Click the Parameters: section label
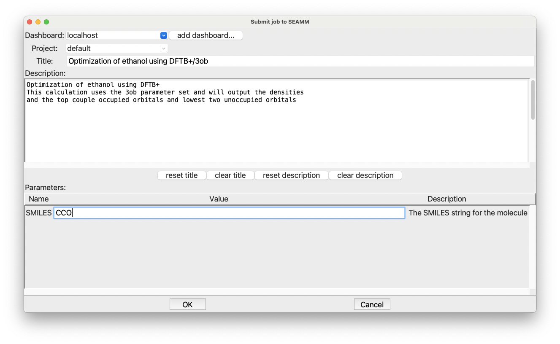 [x=46, y=187]
